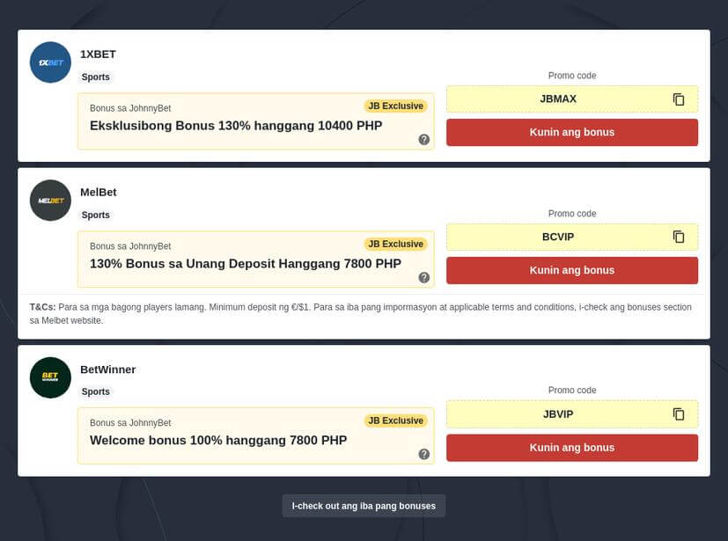This screenshot has height=541, width=728.
Task: Select the BCVIP promo code field
Action: point(557,237)
